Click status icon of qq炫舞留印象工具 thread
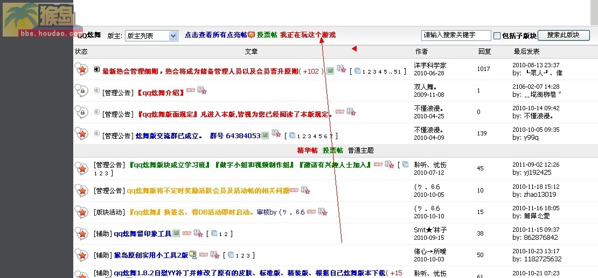 pos(81,233)
